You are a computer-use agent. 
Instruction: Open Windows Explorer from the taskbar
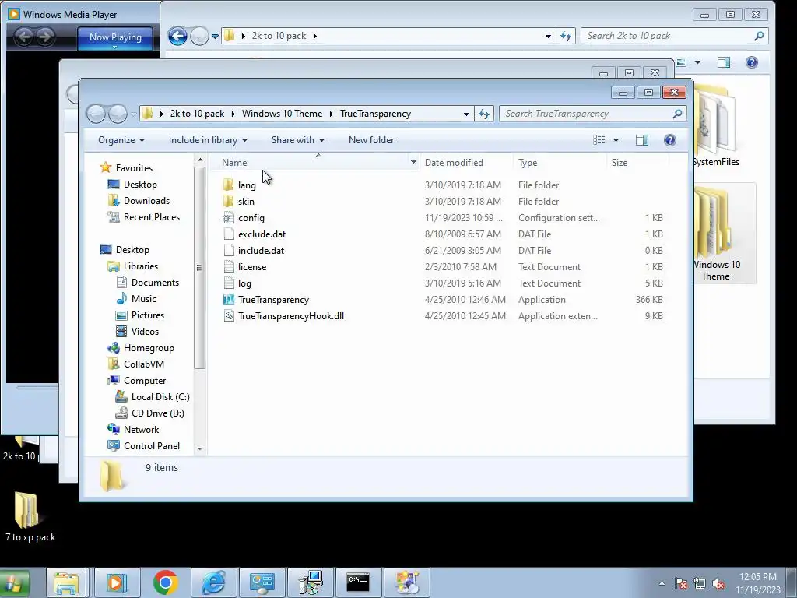66,582
